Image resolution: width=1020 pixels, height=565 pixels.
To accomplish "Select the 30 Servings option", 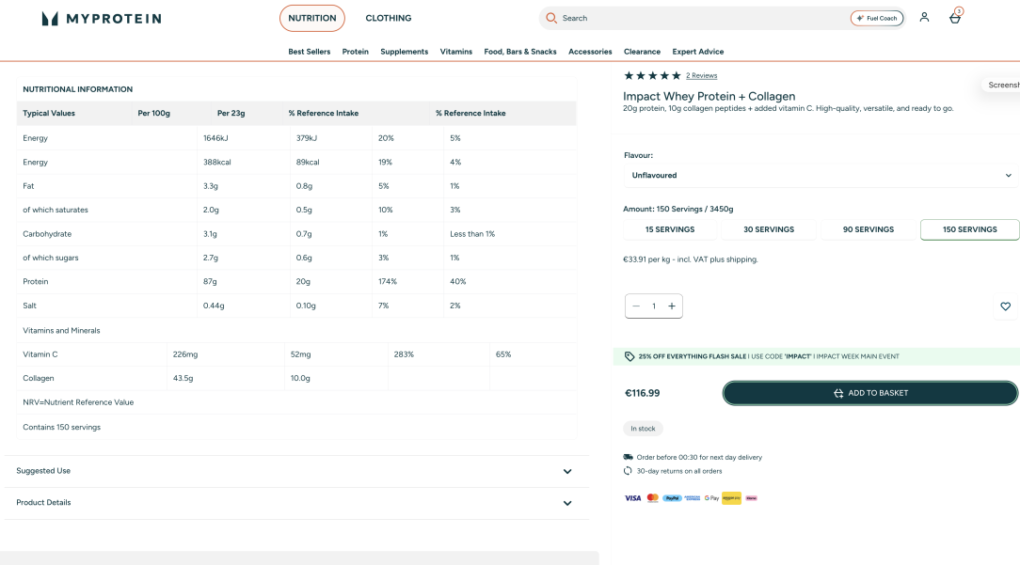I will (x=769, y=229).
